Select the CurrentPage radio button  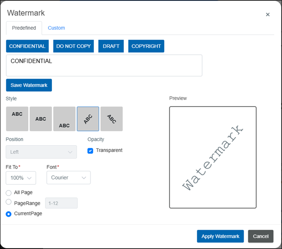pos(9,214)
